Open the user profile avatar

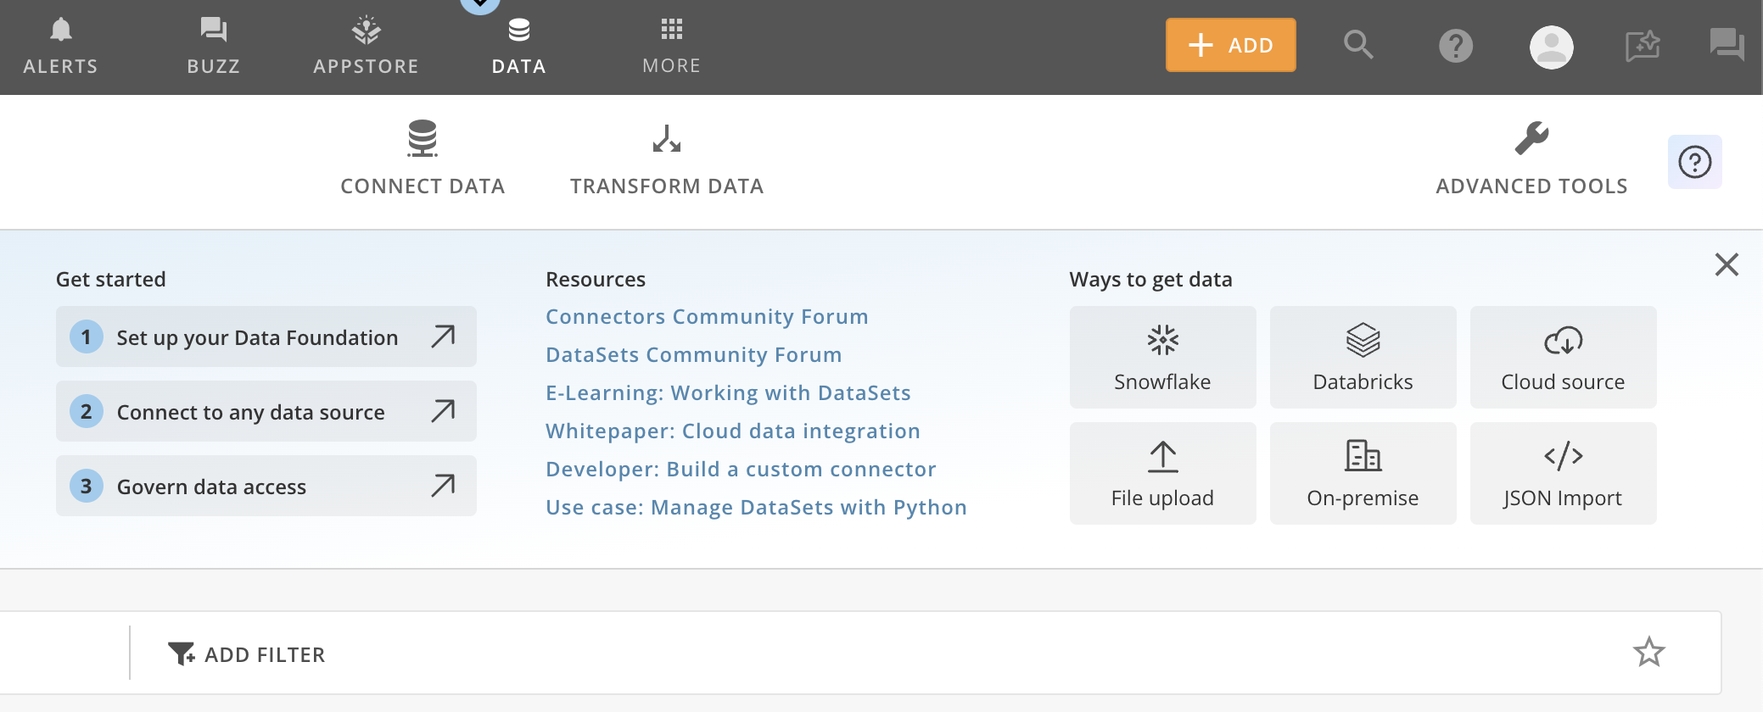[1551, 47]
